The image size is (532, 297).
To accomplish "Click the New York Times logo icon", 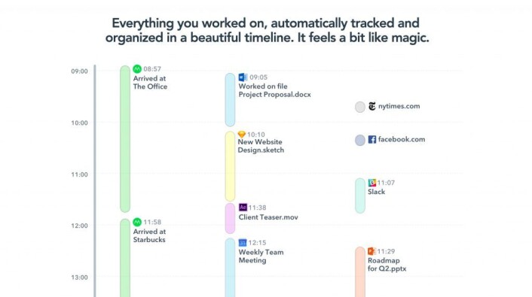I will point(372,106).
